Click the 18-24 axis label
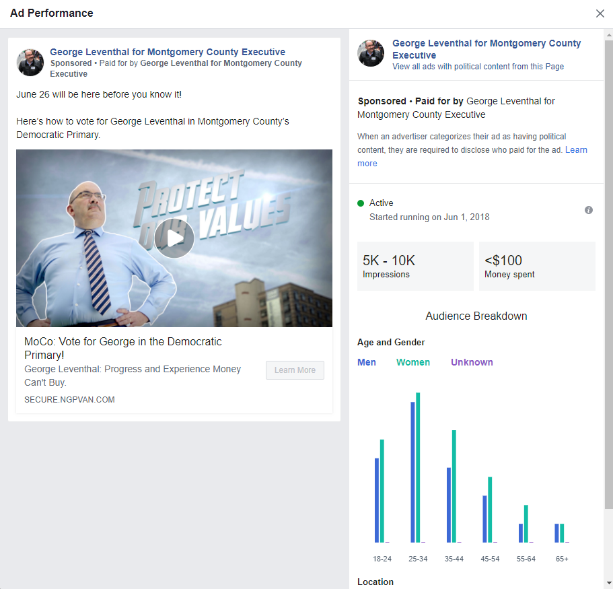Screen dimensions: 613x589 click(382, 559)
